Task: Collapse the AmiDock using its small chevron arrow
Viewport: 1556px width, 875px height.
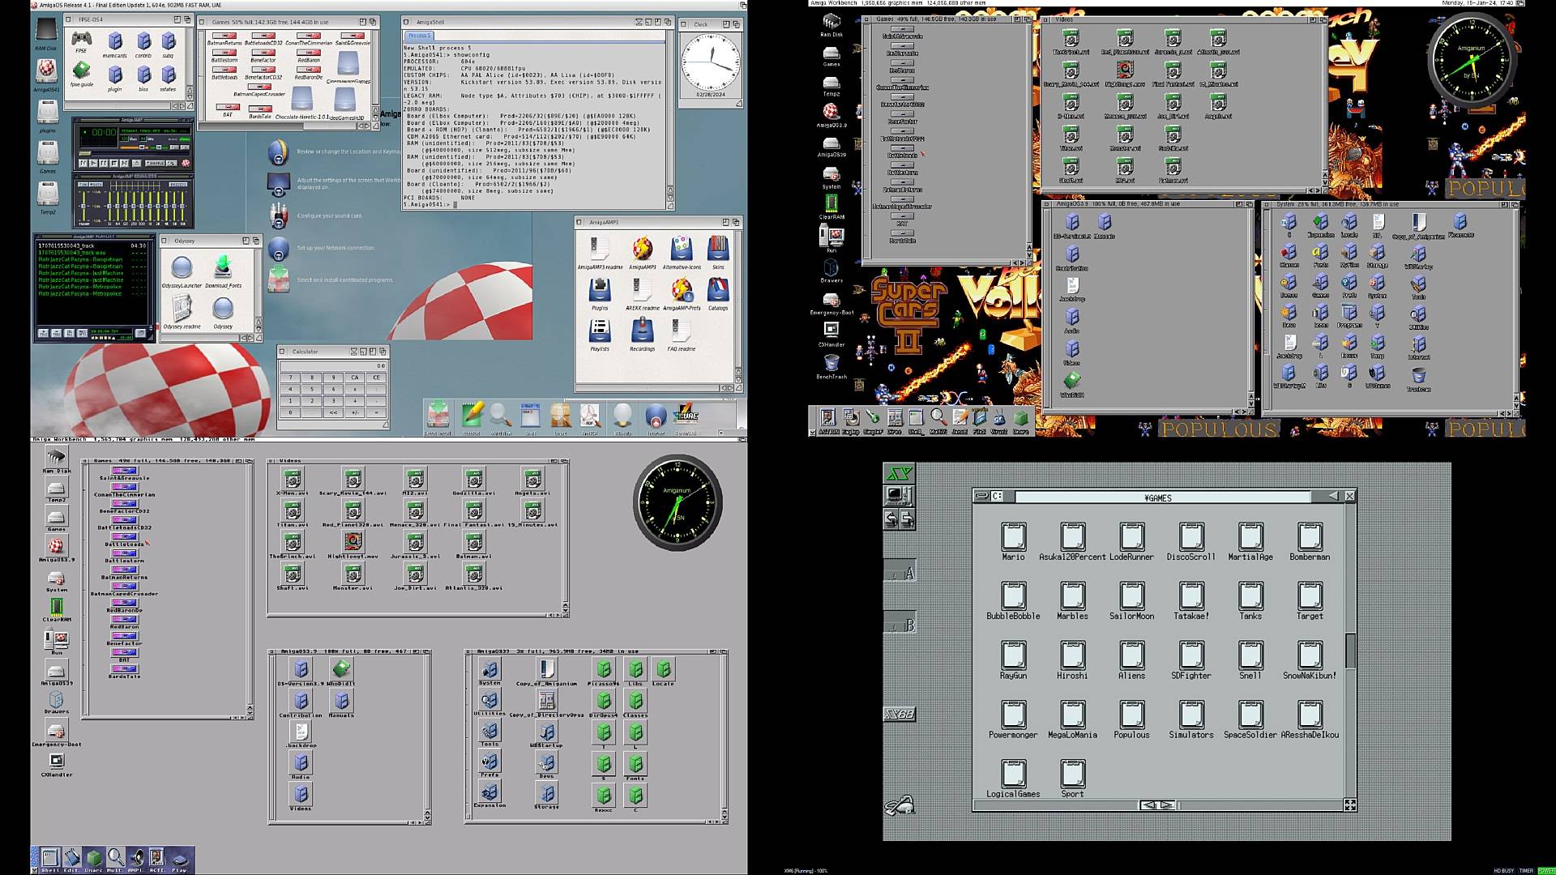Action: coord(813,432)
